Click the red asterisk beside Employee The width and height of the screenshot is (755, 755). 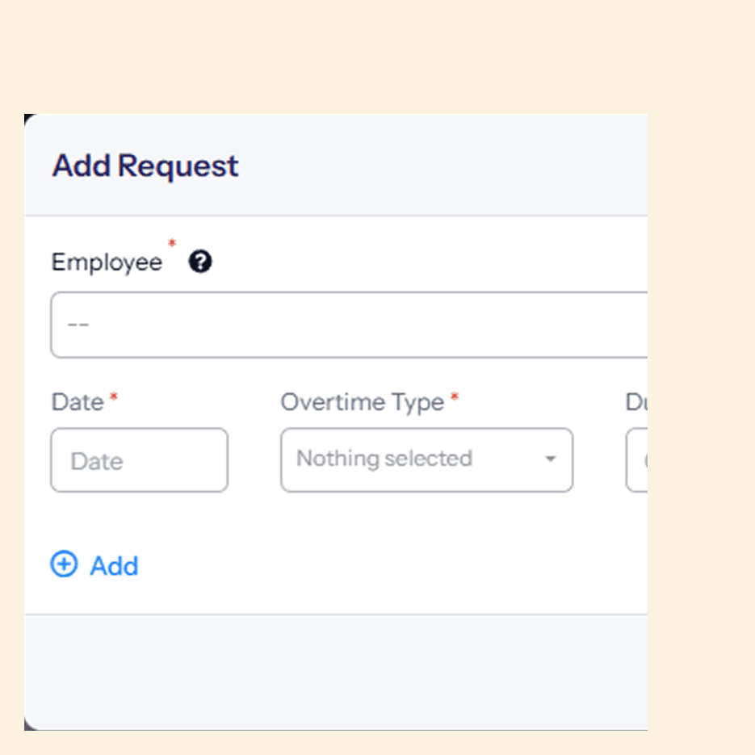pos(172,243)
